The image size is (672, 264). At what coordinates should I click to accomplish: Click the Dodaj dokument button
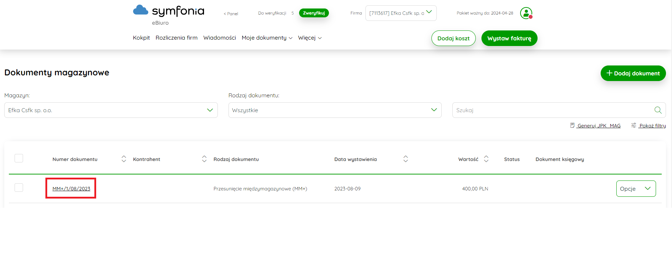(x=633, y=73)
